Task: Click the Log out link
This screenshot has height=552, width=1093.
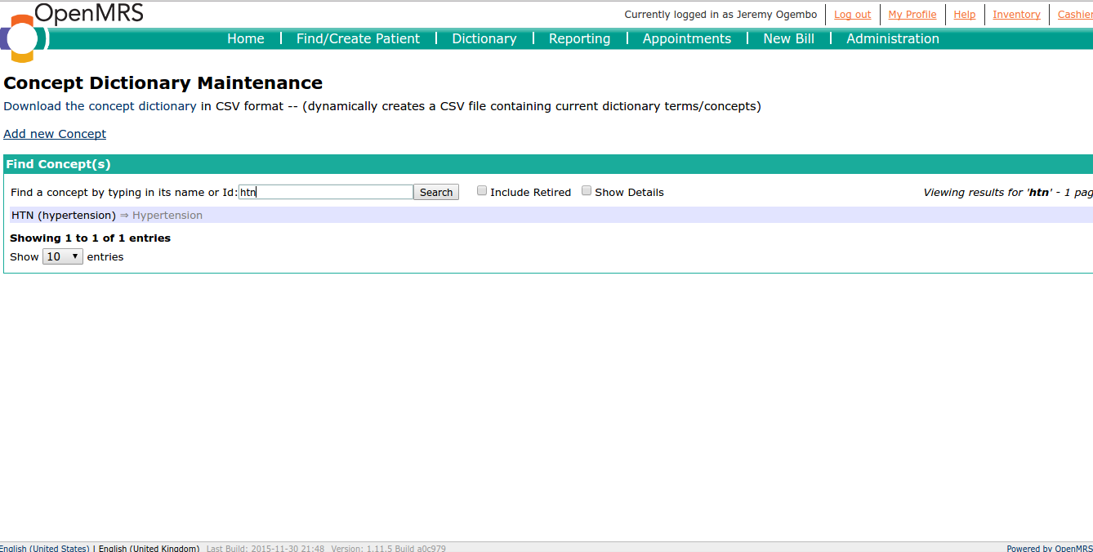Action: tap(852, 15)
